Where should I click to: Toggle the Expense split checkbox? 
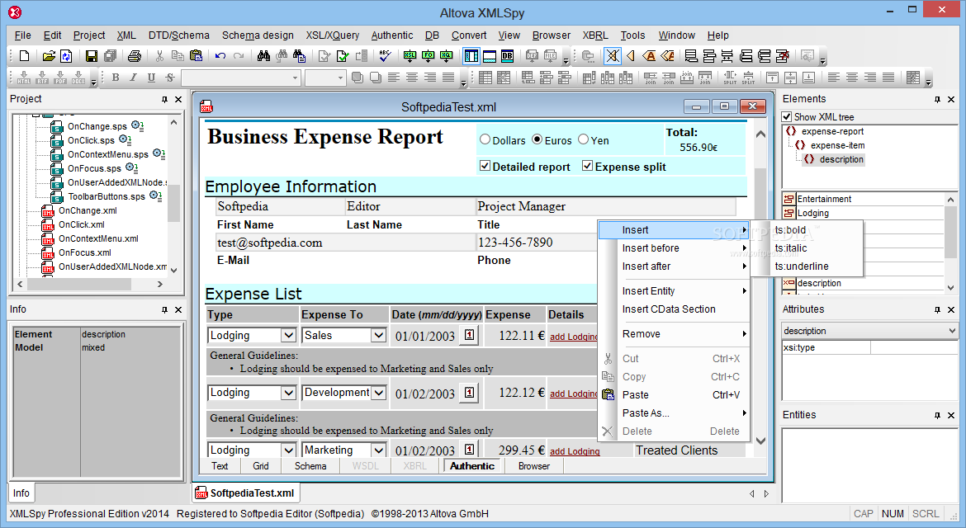[x=587, y=166]
